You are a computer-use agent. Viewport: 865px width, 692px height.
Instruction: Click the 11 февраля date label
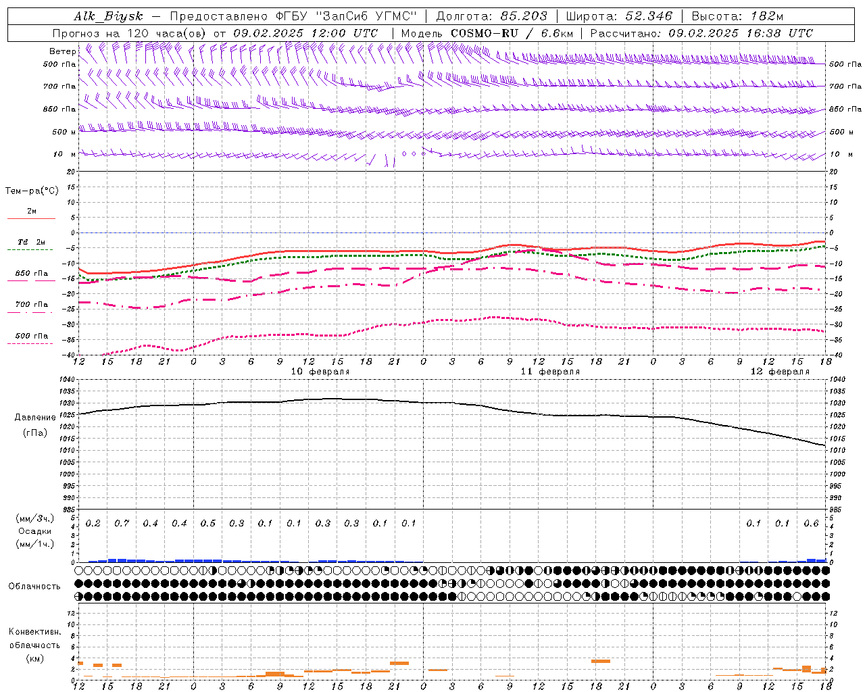tap(550, 372)
